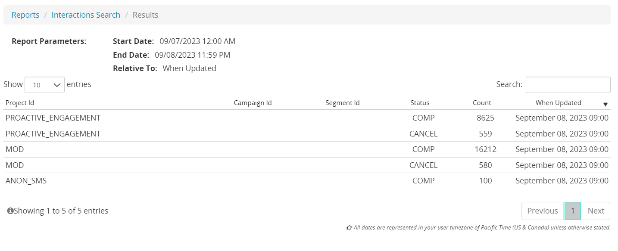Click the MOD row with count 16212
The image size is (618, 251).
pos(15,149)
